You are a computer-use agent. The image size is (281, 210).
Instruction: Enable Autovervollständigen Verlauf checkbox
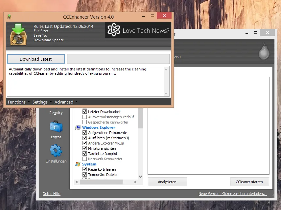[x=84, y=117]
